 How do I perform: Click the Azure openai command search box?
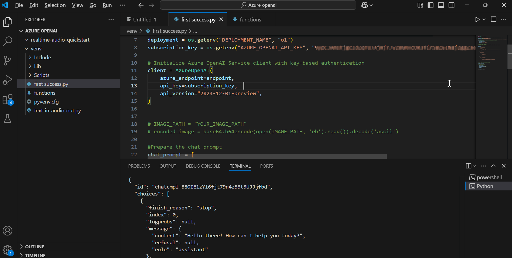coord(258,5)
